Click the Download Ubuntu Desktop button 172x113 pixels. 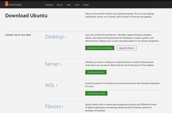coord(100,48)
